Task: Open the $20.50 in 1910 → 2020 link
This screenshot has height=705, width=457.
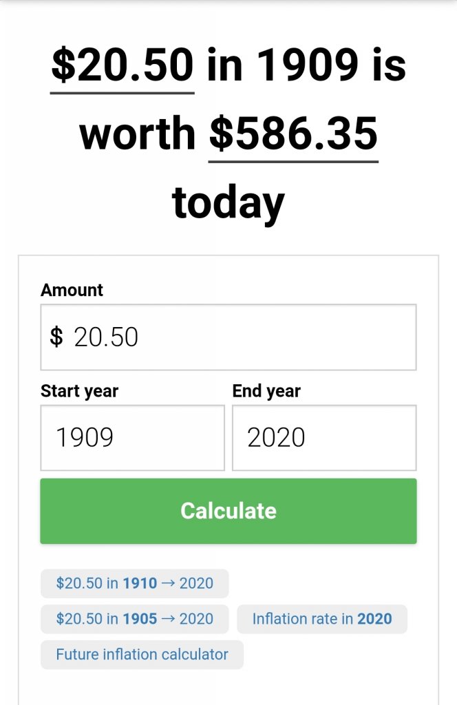Action: pyautogui.click(x=134, y=583)
